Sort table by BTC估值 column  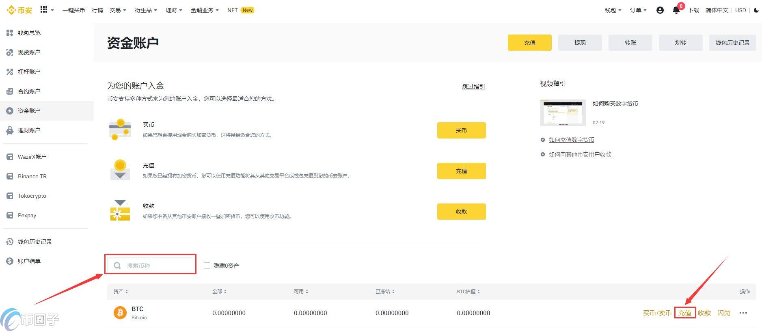(468, 292)
